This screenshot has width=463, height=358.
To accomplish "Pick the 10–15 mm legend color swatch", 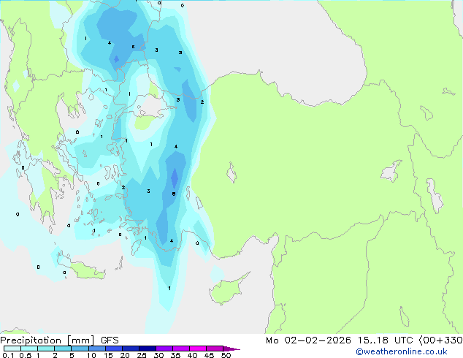I will (x=96, y=349).
